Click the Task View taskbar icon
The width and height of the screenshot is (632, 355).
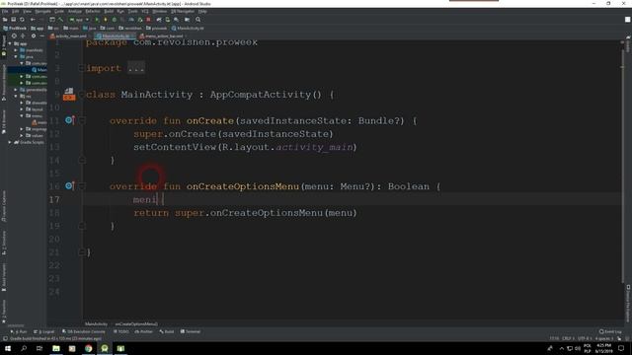coord(39,348)
